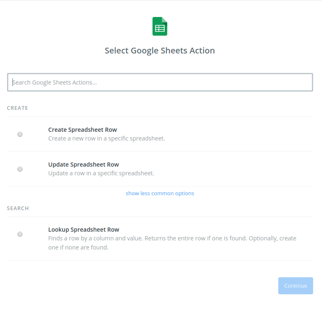Select the Lookup Spreadsheet Row radio button

coord(20,234)
